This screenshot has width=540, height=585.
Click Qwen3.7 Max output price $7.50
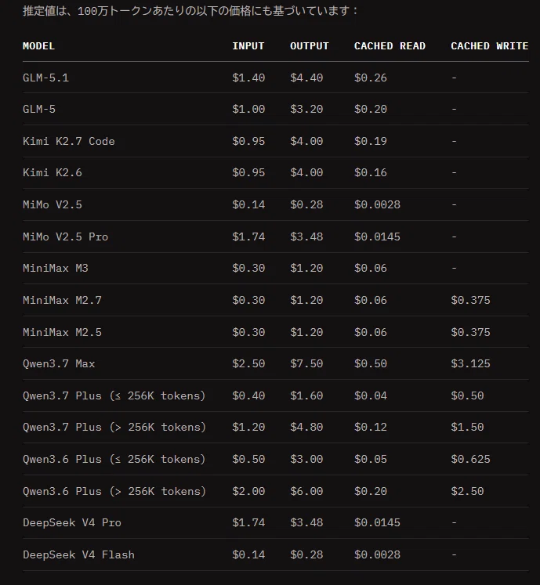(x=306, y=363)
